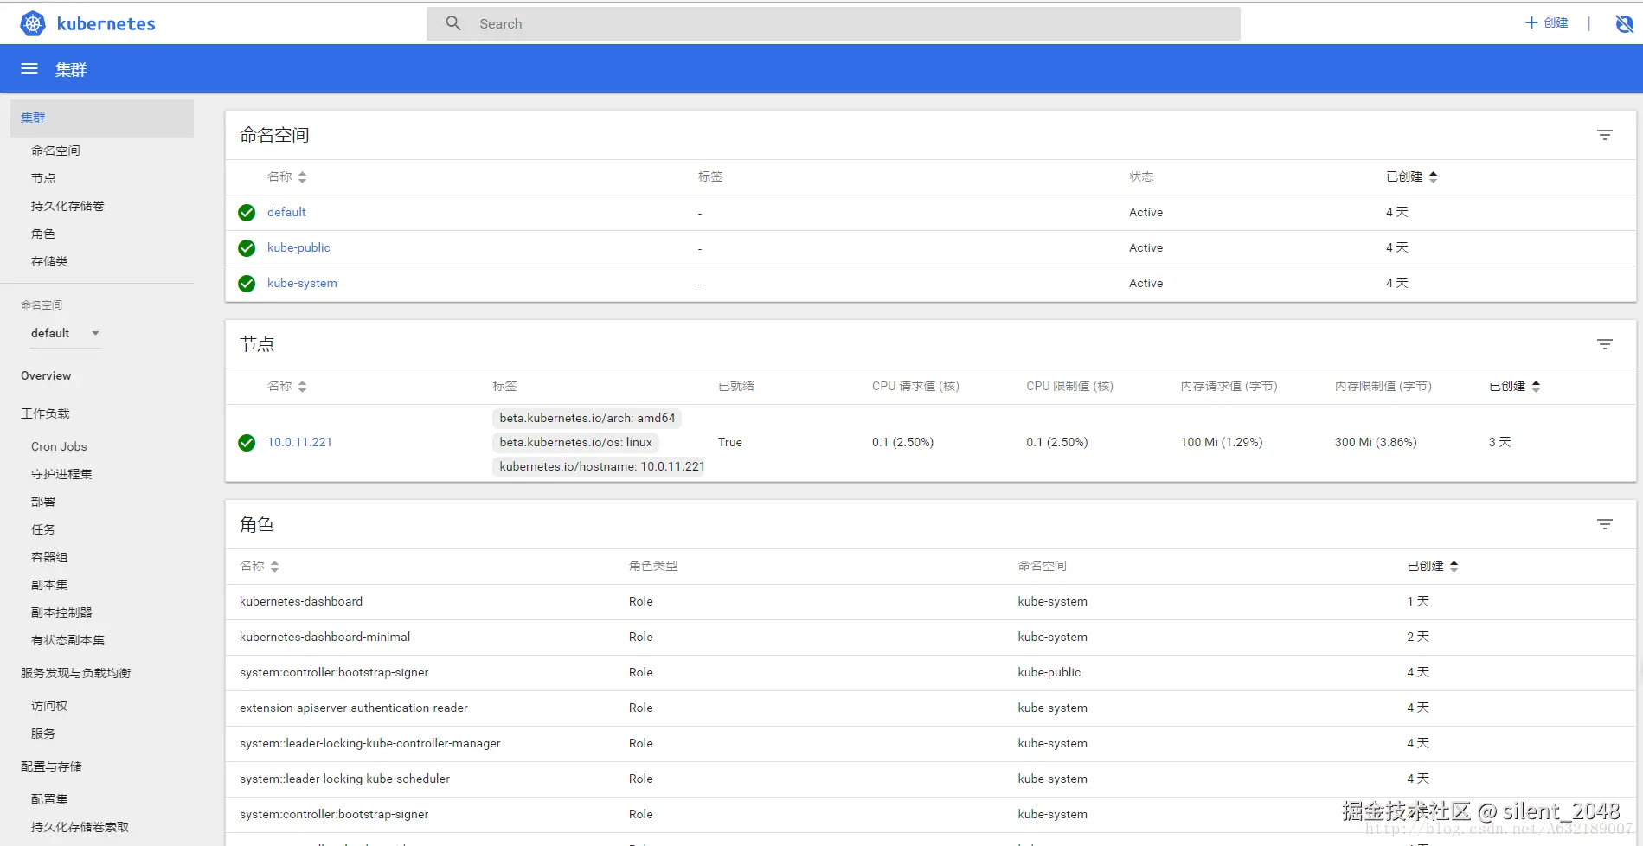1643x846 pixels.
Task: Sort nodes by 名称 column
Action: (286, 386)
